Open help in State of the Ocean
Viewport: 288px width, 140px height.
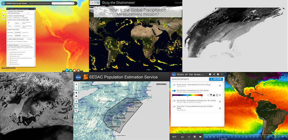pyautogui.click(x=210, y=74)
